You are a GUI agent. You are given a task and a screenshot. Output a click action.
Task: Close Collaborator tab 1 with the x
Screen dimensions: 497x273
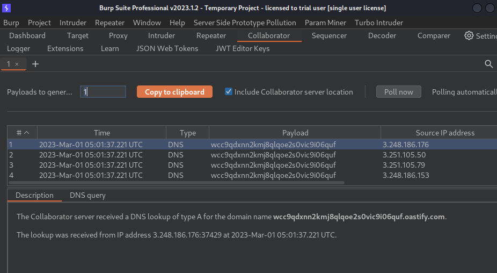tap(17, 64)
